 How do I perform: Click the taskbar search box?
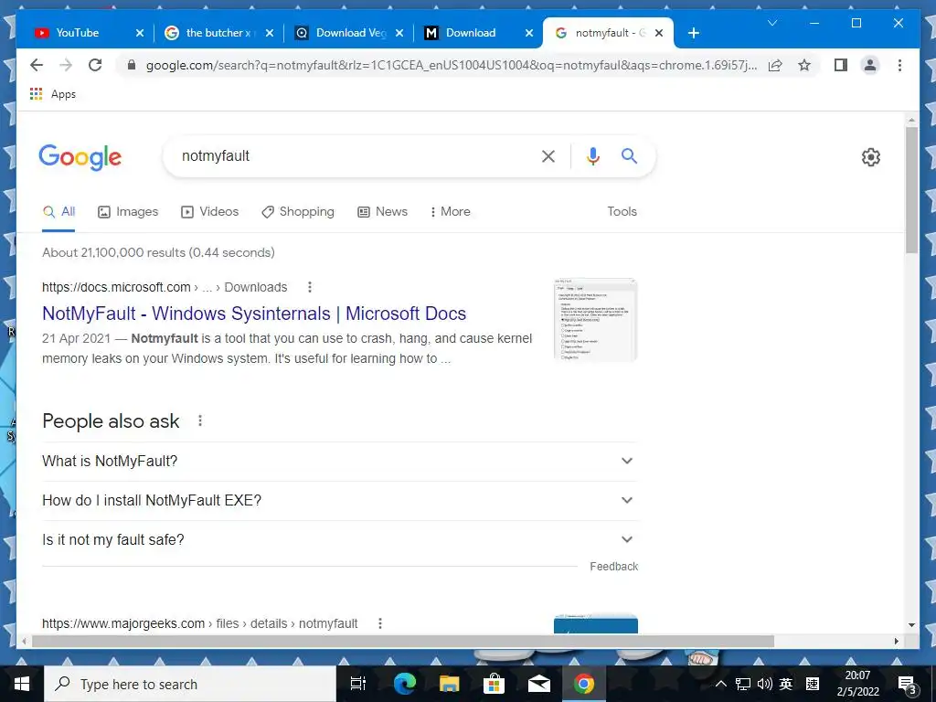(x=190, y=684)
